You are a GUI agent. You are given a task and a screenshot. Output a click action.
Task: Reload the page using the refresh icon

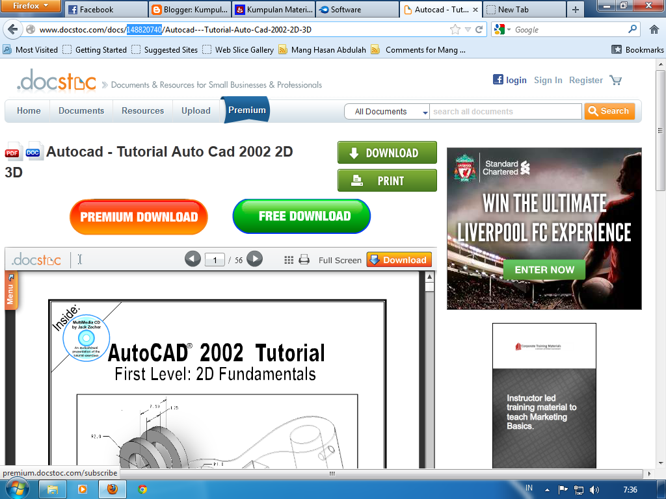[x=479, y=29]
